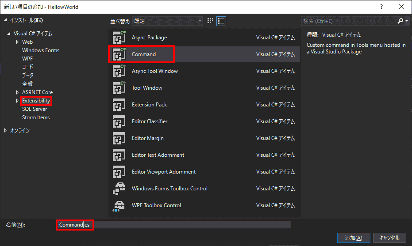The width and height of the screenshot is (412, 246).
Task: Click the search magnifier icon
Action: click(x=400, y=21)
